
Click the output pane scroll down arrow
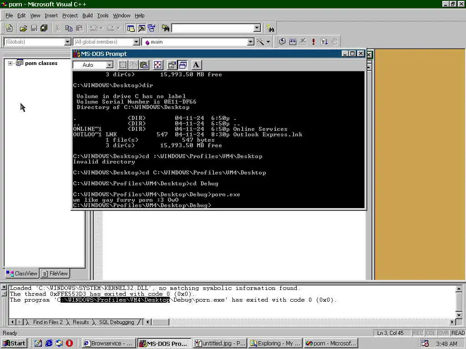point(459,315)
